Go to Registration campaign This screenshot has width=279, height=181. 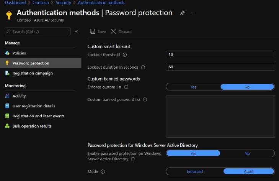[33, 73]
